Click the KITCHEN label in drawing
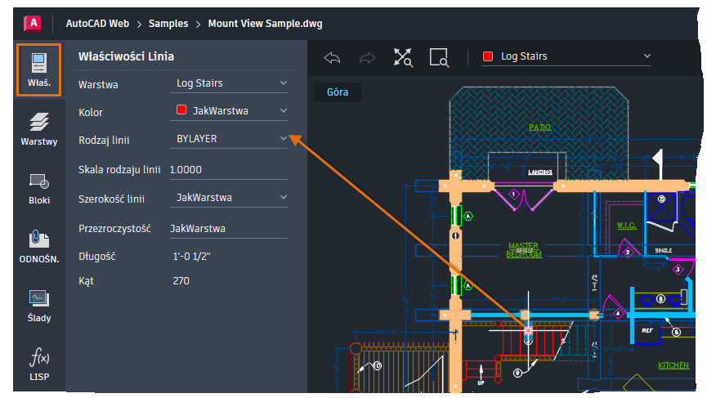Screen dimensions: 707x398 673,365
